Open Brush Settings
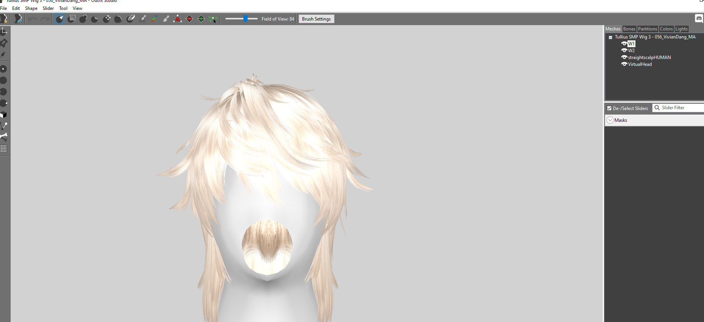The width and height of the screenshot is (704, 322). coord(316,19)
